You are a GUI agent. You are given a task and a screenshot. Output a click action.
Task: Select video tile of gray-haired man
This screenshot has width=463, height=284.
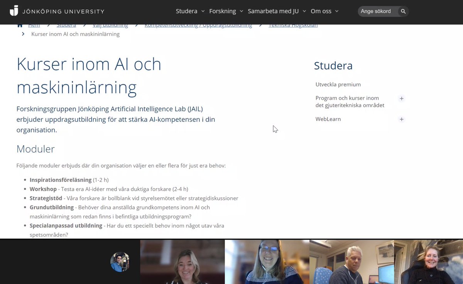(x=351, y=262)
